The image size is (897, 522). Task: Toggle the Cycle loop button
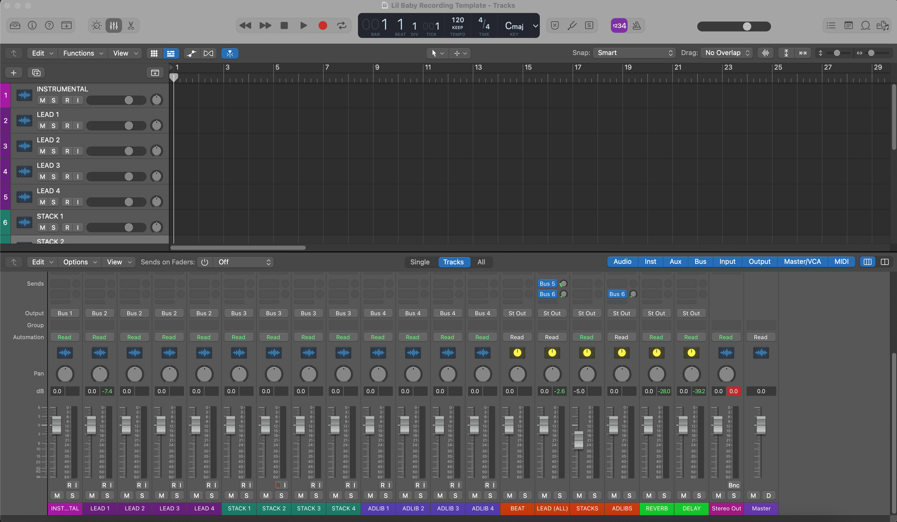(342, 26)
